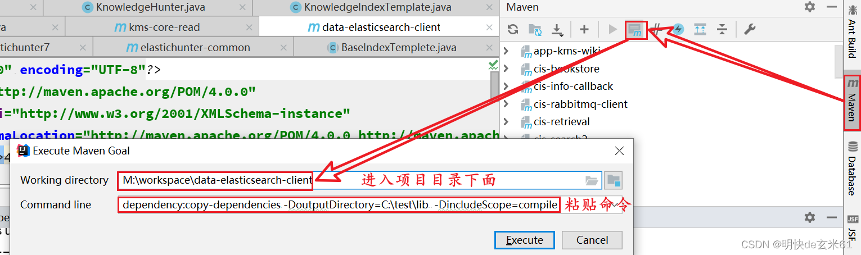The height and width of the screenshot is (255, 861).
Task: Browse working directory folder icon
Action: pos(592,180)
